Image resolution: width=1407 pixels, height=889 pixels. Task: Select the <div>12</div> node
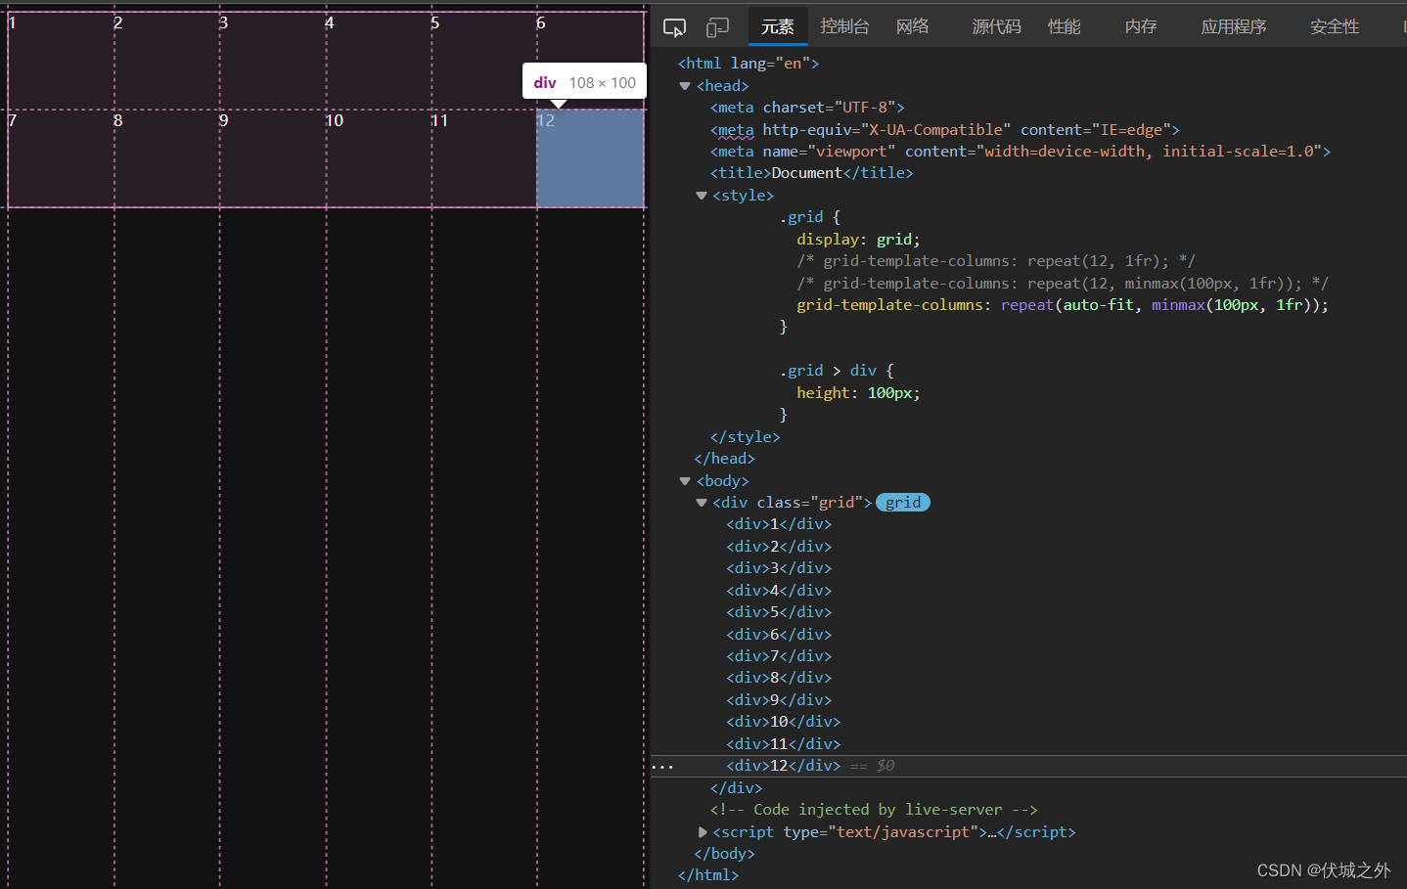[784, 766]
